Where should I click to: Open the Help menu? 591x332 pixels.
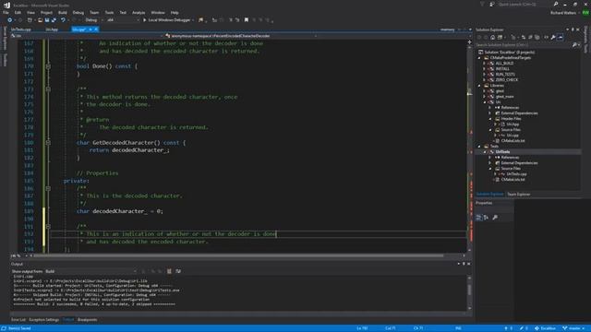tap(175, 12)
